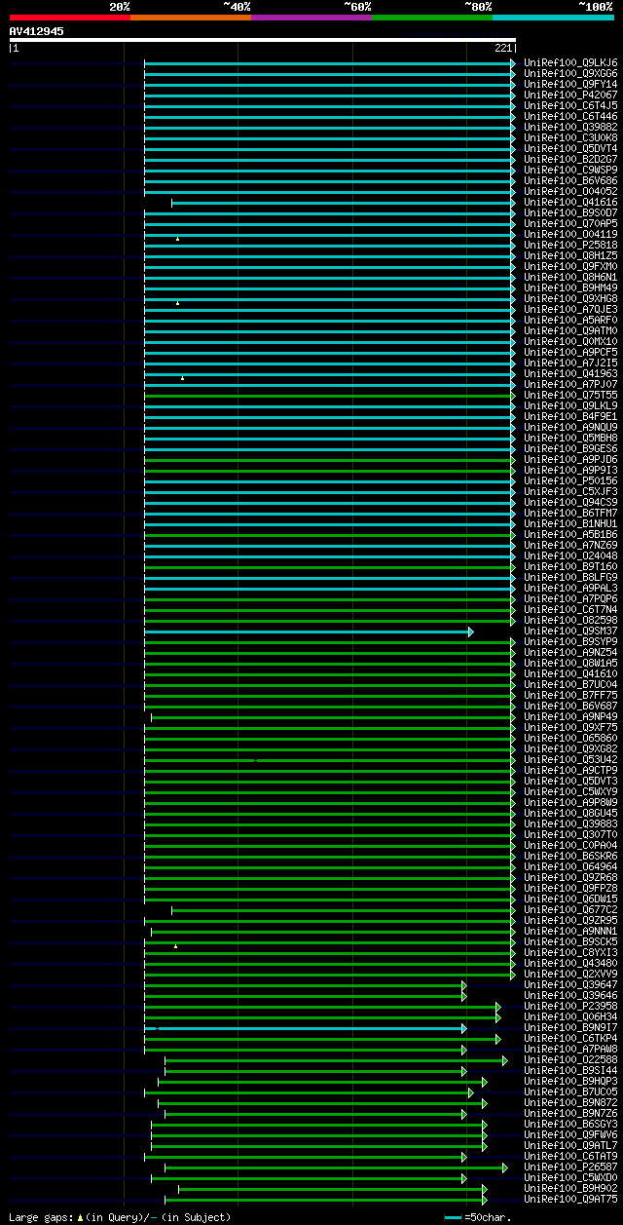Select label UniRef100_Q9AT75
This screenshot has width=623, height=1225.
[x=570, y=1199]
